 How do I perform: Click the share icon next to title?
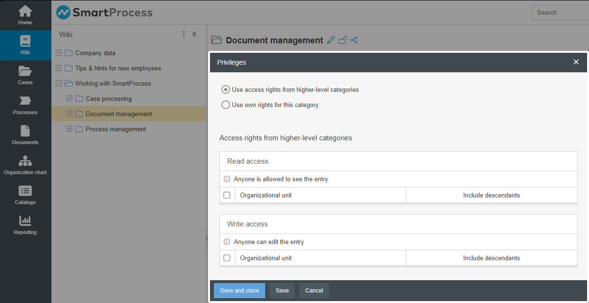pyautogui.click(x=354, y=40)
